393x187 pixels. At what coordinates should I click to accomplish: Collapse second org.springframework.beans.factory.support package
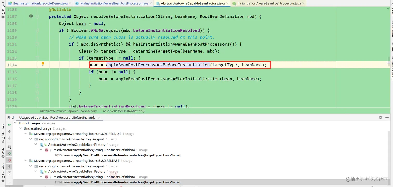(31, 166)
